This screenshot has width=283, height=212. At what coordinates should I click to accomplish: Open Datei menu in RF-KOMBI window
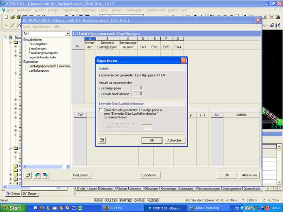pyautogui.click(x=26, y=27)
